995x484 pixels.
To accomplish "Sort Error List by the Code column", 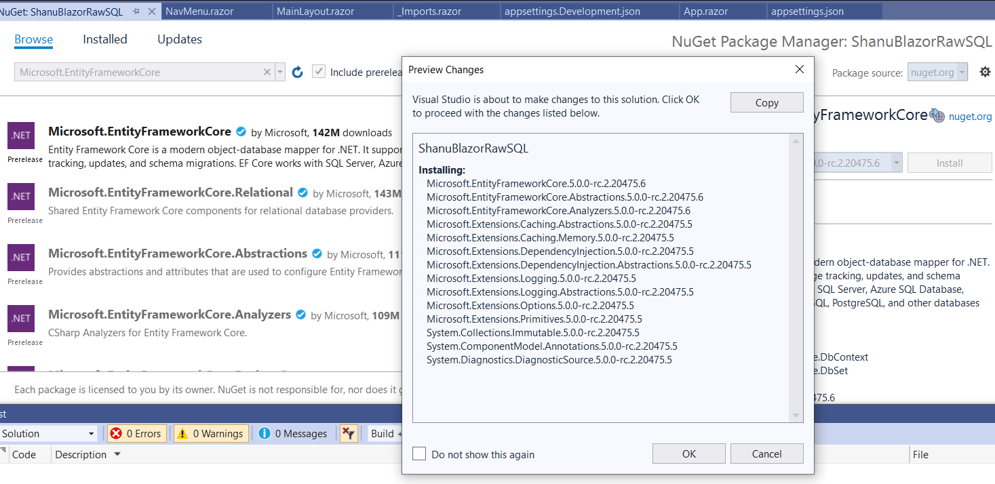I will 24,454.
